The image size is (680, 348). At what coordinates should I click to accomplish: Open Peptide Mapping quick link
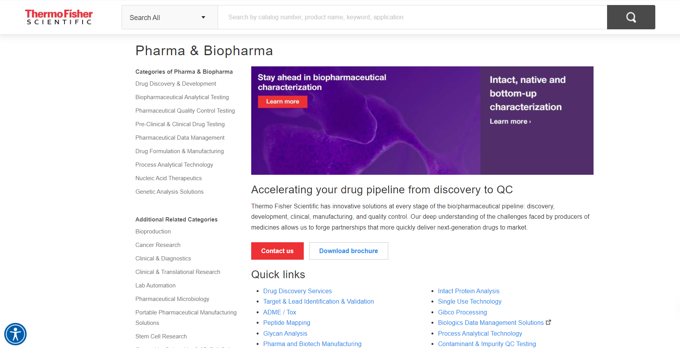click(287, 323)
